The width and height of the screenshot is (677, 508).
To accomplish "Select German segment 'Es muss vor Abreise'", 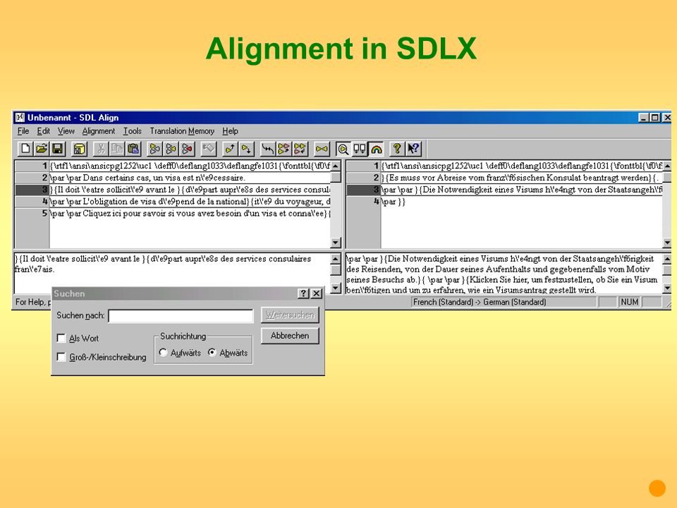I will 522,178.
